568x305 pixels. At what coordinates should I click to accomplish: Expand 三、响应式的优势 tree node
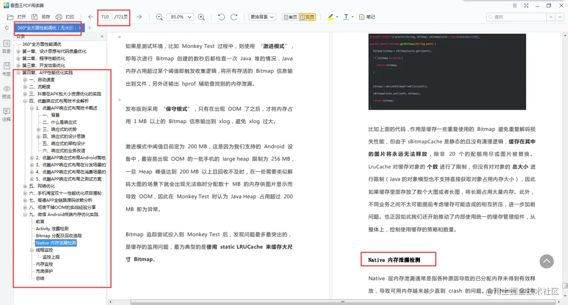tap(38, 129)
